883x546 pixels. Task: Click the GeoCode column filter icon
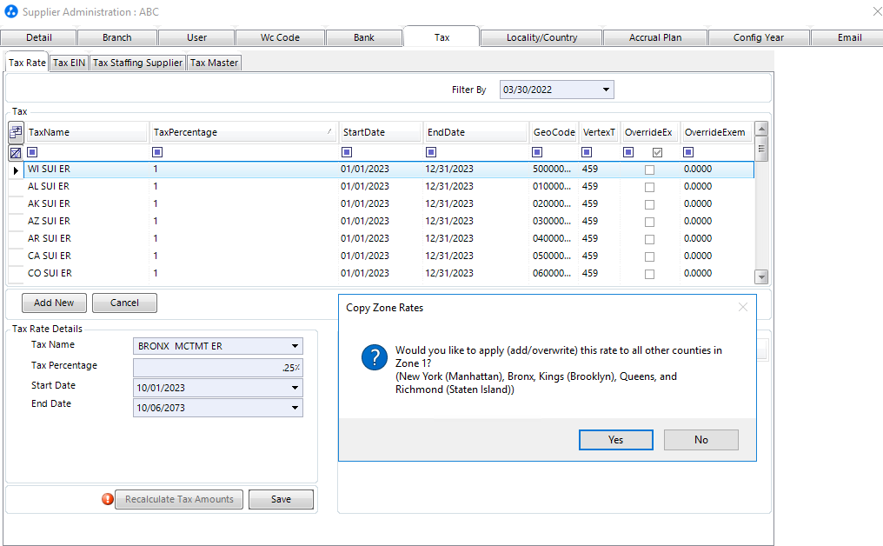pos(539,153)
